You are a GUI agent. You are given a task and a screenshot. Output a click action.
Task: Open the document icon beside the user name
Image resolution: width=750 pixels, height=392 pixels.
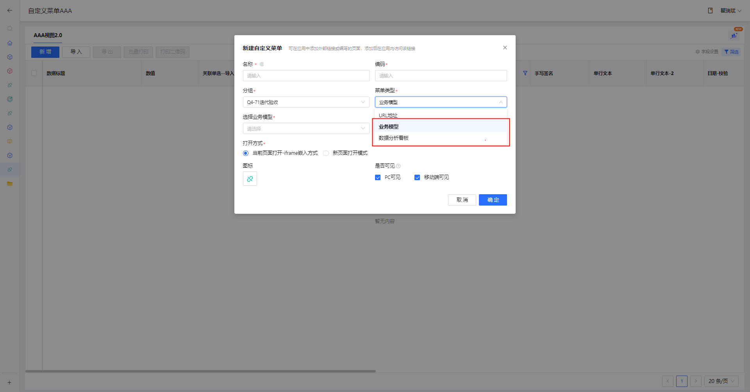tap(710, 11)
